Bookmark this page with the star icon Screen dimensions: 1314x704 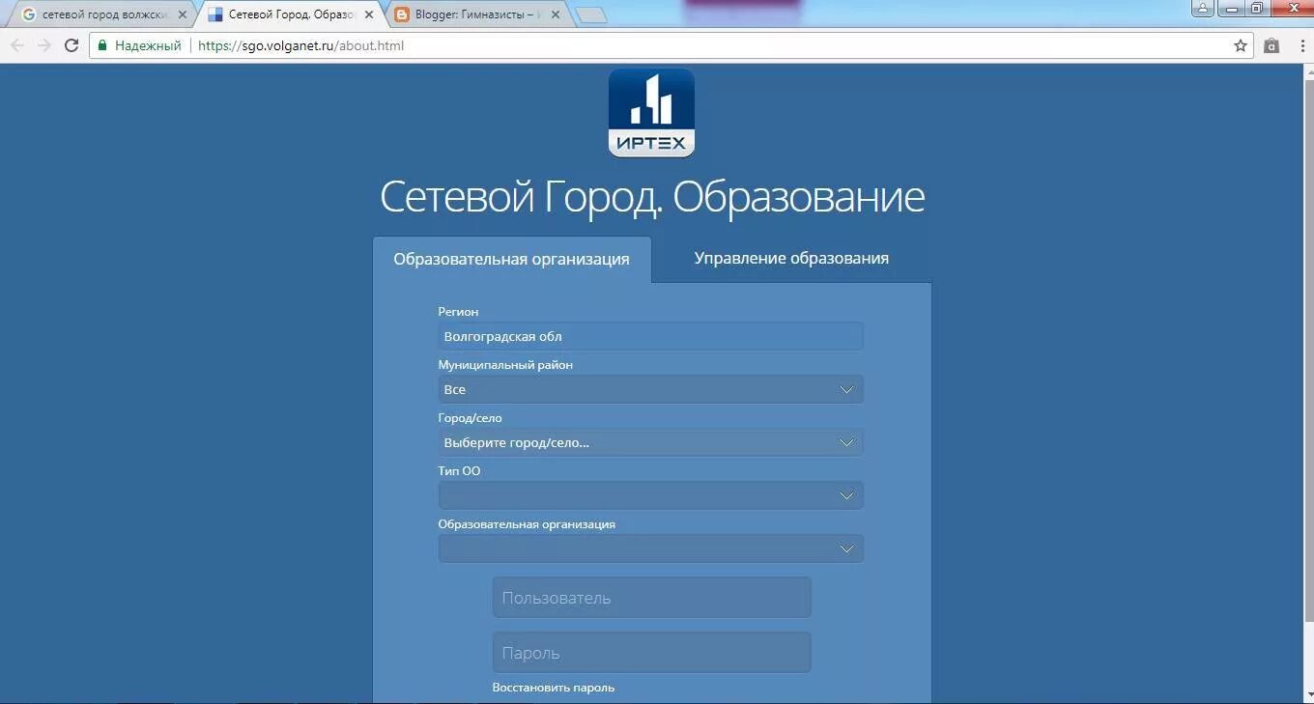(1241, 45)
